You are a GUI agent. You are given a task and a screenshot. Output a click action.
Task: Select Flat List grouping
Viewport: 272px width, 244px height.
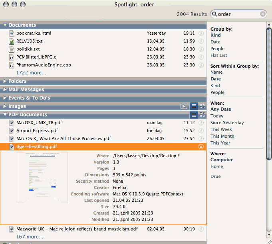218,55
